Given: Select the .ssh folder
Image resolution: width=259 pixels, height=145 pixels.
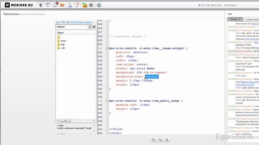Looking at the screenshot, I should pos(61,48).
